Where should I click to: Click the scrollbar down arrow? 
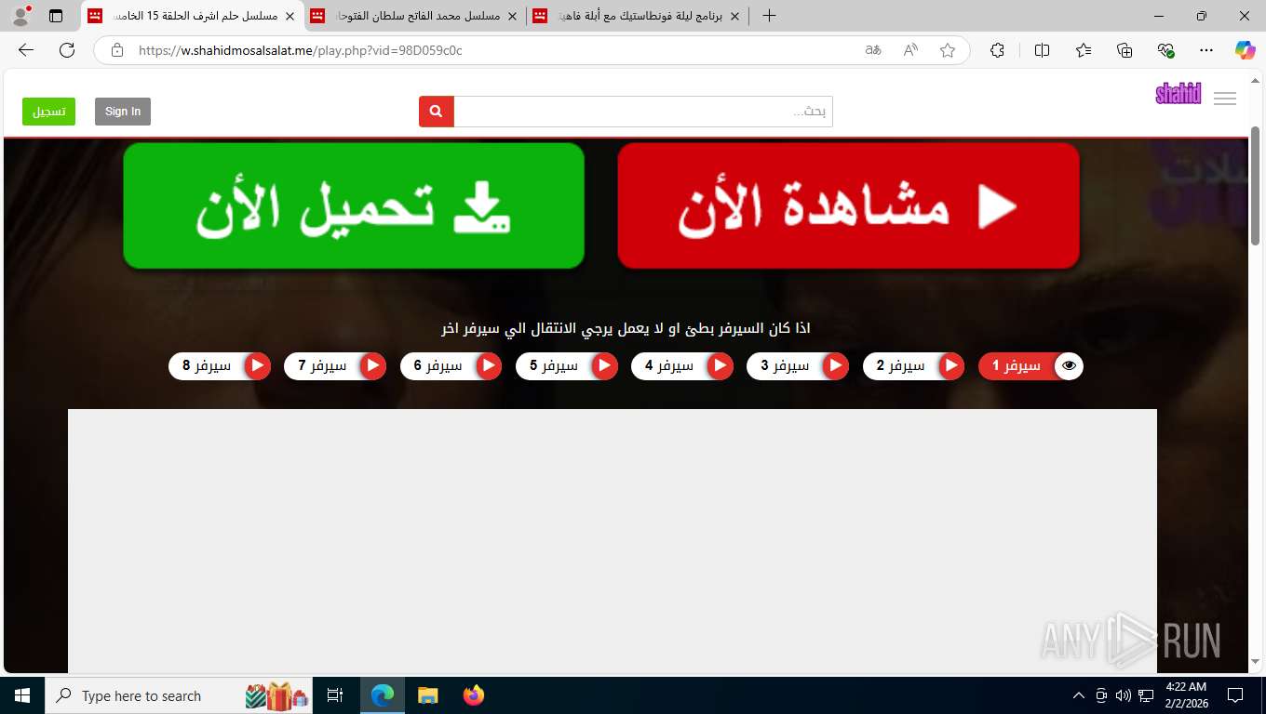coord(1255,661)
